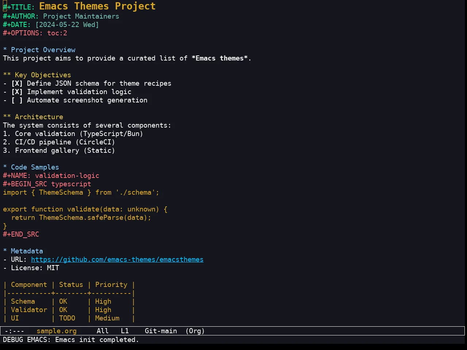The height and width of the screenshot is (350, 467).
Task: Click the Medium priority cell
Action: 107,318
